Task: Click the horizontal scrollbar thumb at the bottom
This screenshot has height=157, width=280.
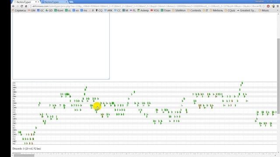Action: pos(24,155)
